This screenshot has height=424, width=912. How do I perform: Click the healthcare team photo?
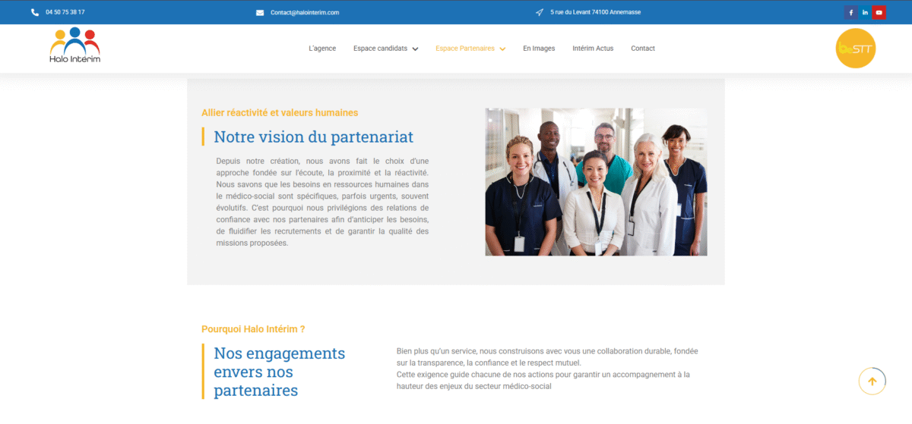pyautogui.click(x=596, y=181)
